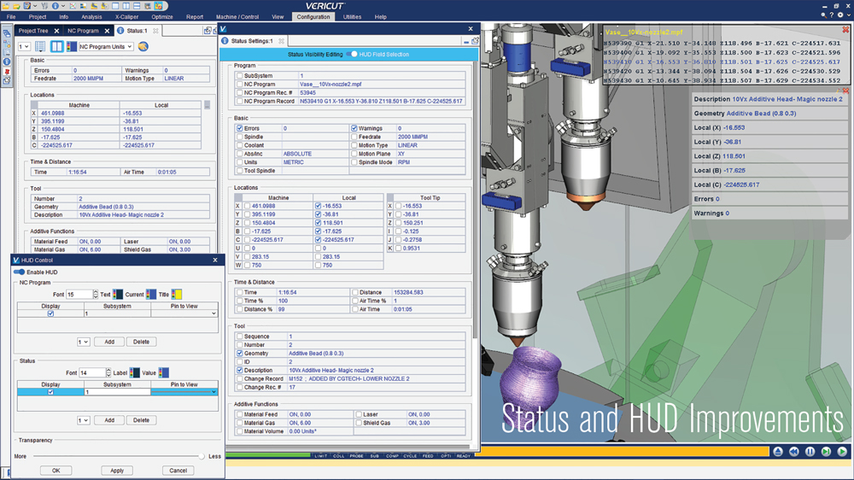Open the Optimize menu
The image size is (854, 480).
pos(161,17)
